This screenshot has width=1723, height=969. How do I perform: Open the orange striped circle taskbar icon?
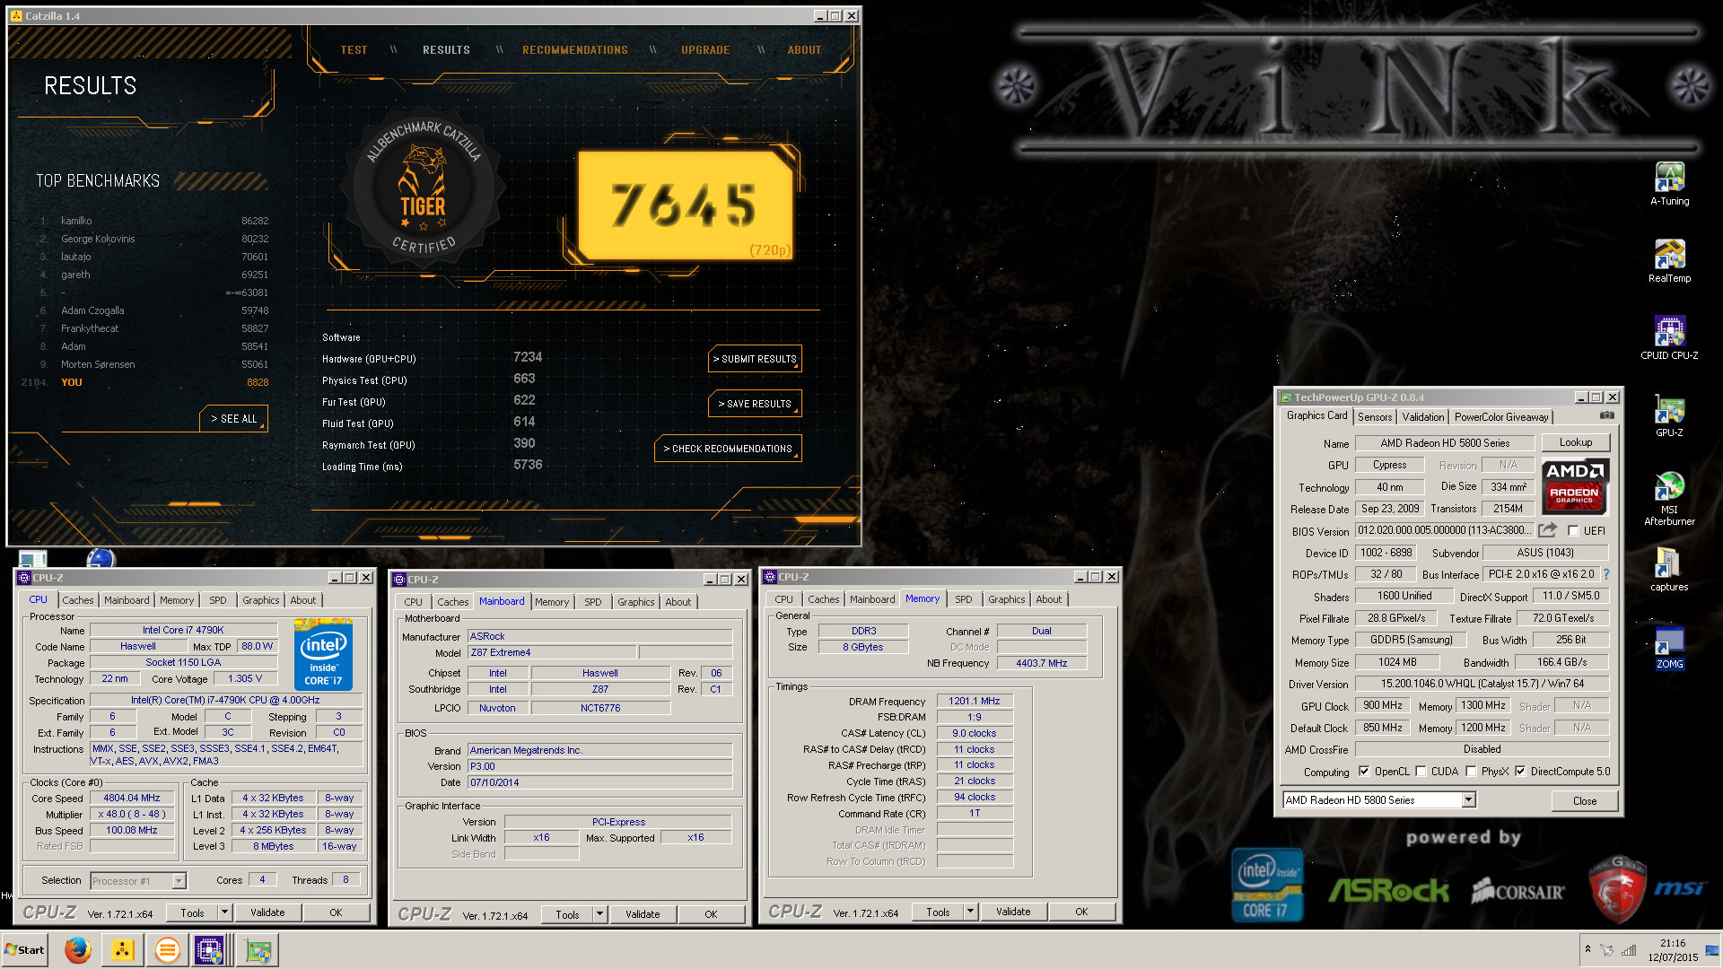pyautogui.click(x=167, y=950)
